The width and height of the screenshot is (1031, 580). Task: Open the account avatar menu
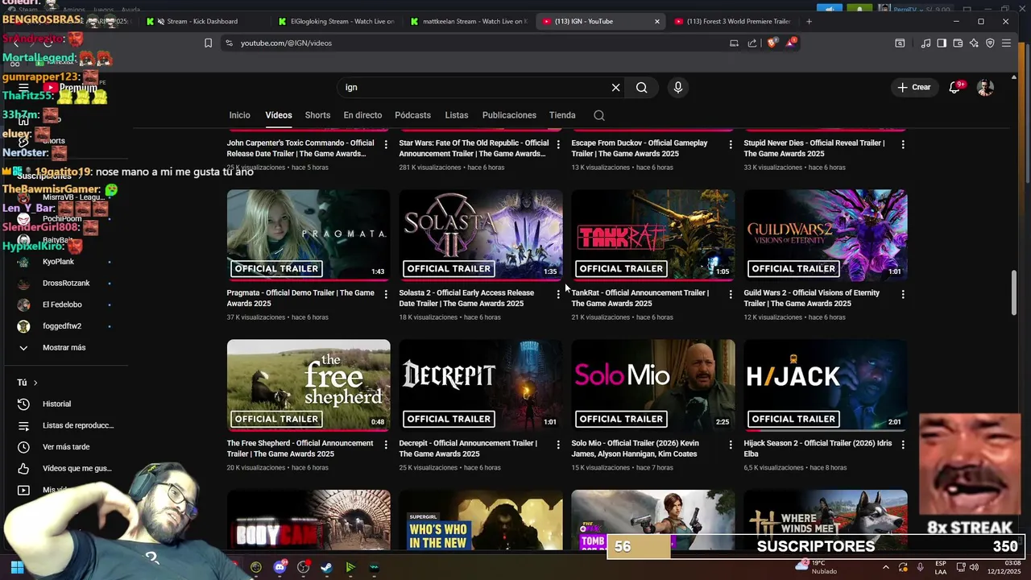pos(985,87)
